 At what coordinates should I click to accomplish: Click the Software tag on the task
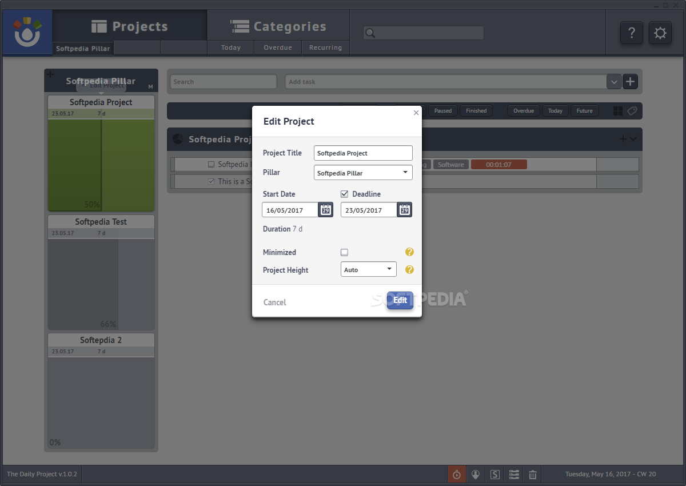(x=450, y=165)
